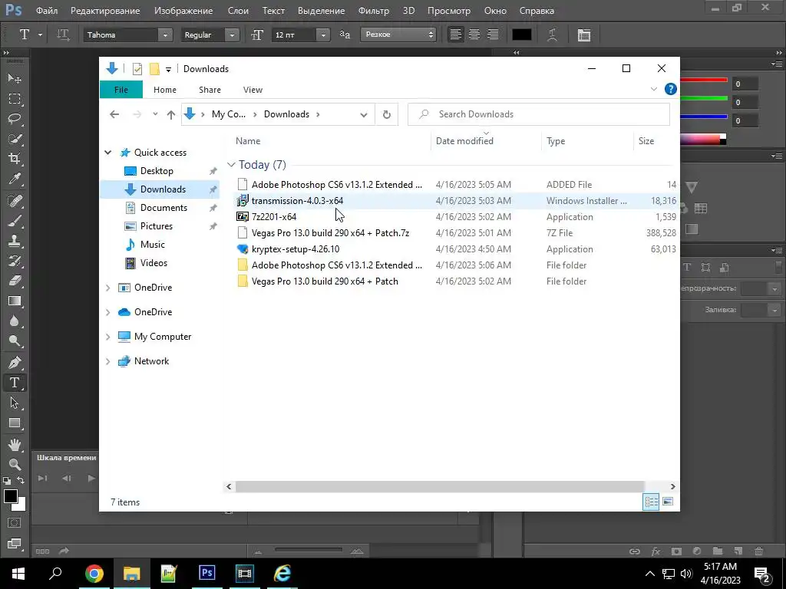Select the Eyedropper tool

[15, 179]
